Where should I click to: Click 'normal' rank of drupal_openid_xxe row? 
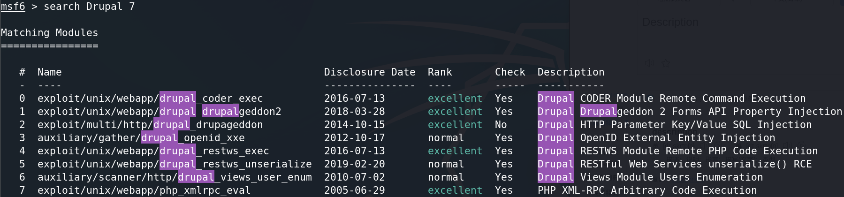(x=446, y=138)
